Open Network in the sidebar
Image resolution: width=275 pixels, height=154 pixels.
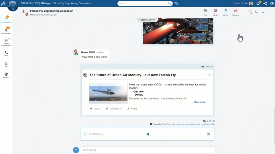6,75
